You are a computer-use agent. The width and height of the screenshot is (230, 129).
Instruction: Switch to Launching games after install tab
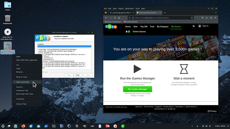coord(121,13)
